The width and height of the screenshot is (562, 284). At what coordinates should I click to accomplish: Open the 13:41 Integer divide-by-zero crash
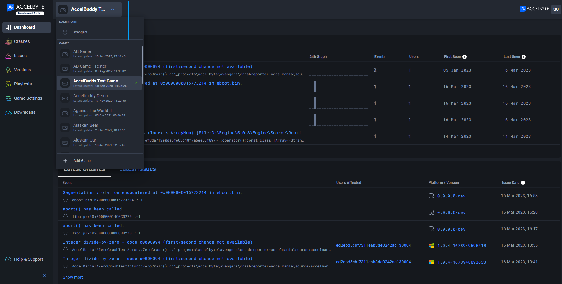pyautogui.click(x=158, y=259)
